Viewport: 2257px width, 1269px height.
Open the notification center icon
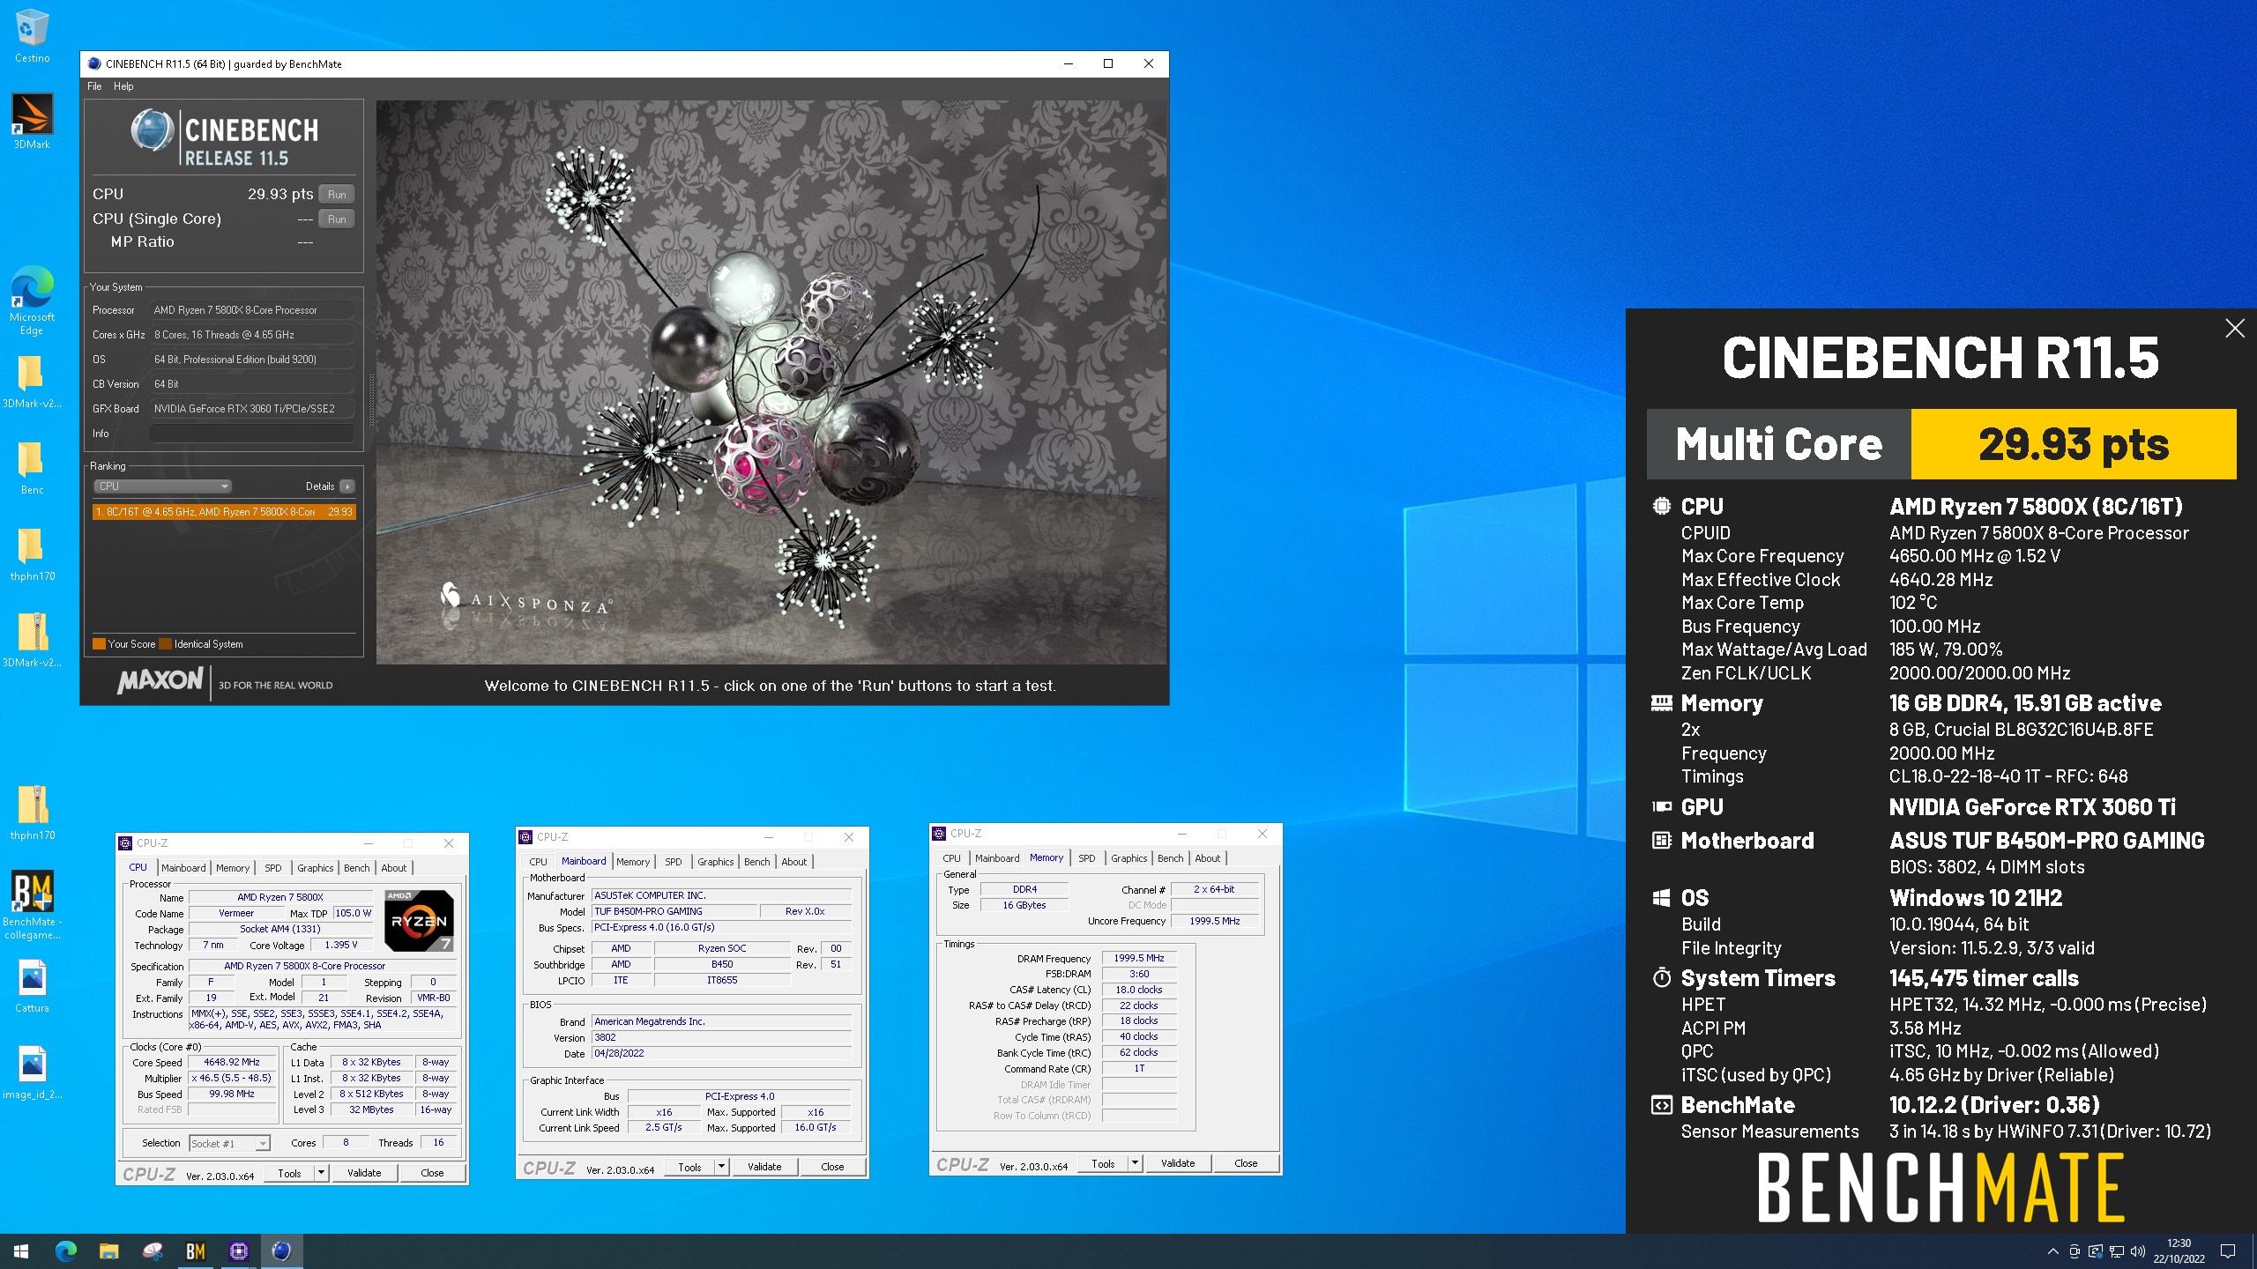point(2228,1251)
